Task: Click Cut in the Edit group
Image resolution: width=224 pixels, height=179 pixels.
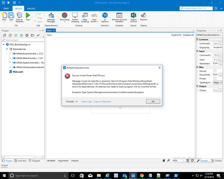Action: [38, 14]
